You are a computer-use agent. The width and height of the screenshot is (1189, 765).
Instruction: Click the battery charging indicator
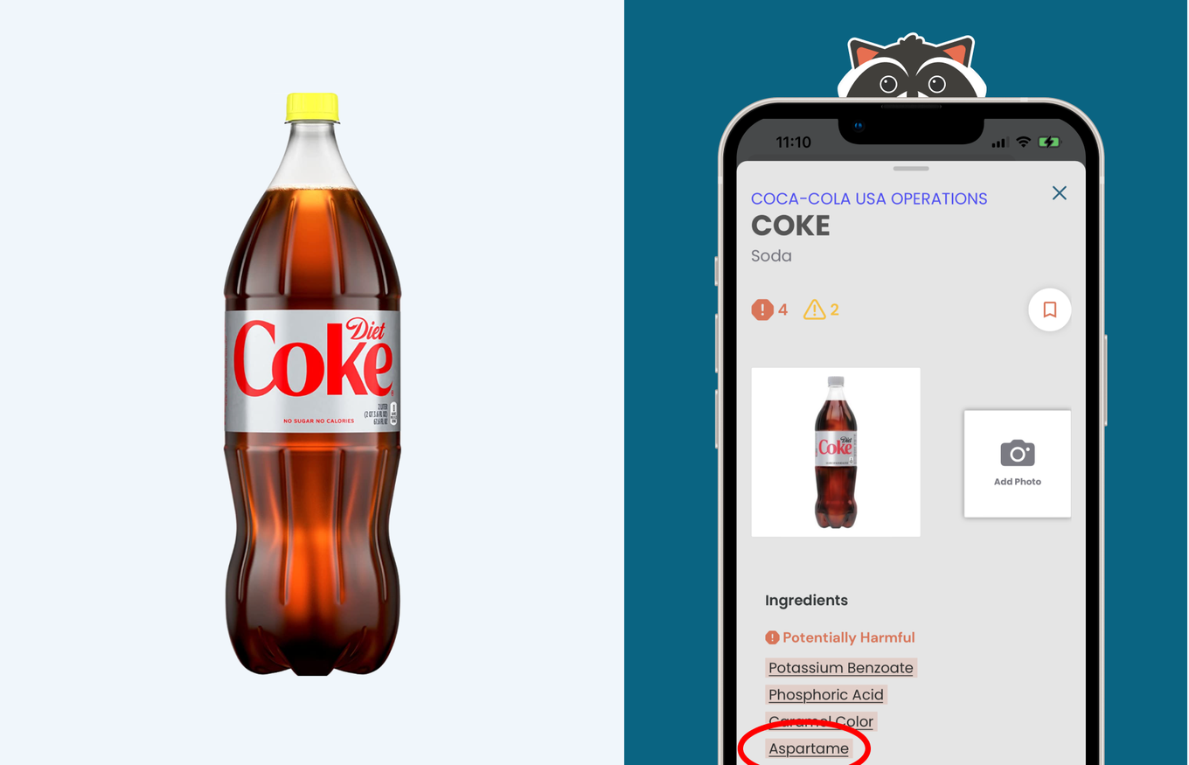coord(1049,142)
